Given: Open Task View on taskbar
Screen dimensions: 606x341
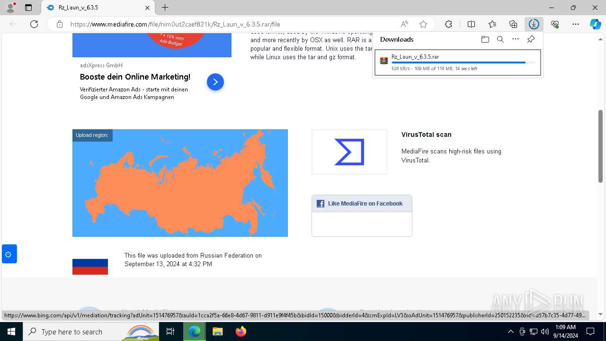Looking at the screenshot, I should (170, 332).
